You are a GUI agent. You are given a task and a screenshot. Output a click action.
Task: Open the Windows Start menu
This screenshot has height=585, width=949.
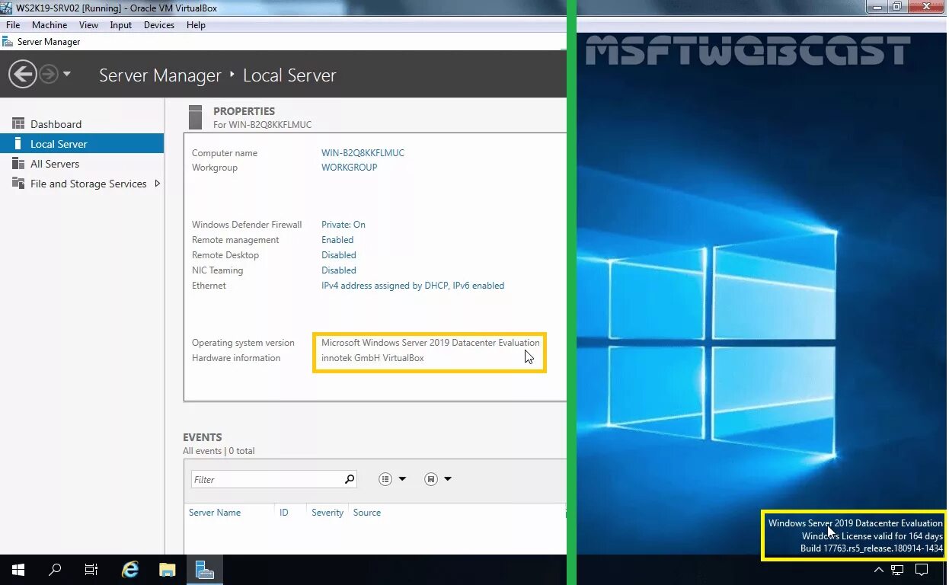(x=18, y=569)
